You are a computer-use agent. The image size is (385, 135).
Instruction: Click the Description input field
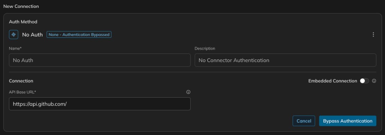pos(285,60)
